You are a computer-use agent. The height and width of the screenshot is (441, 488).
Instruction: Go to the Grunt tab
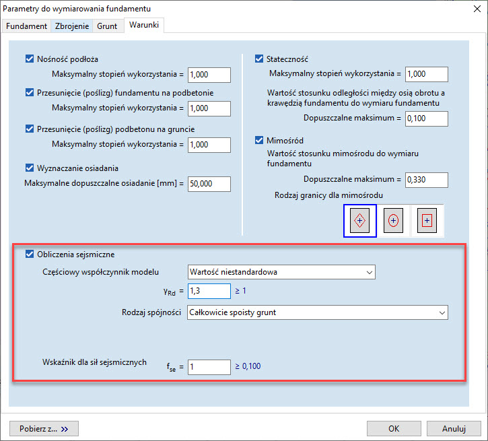[107, 26]
